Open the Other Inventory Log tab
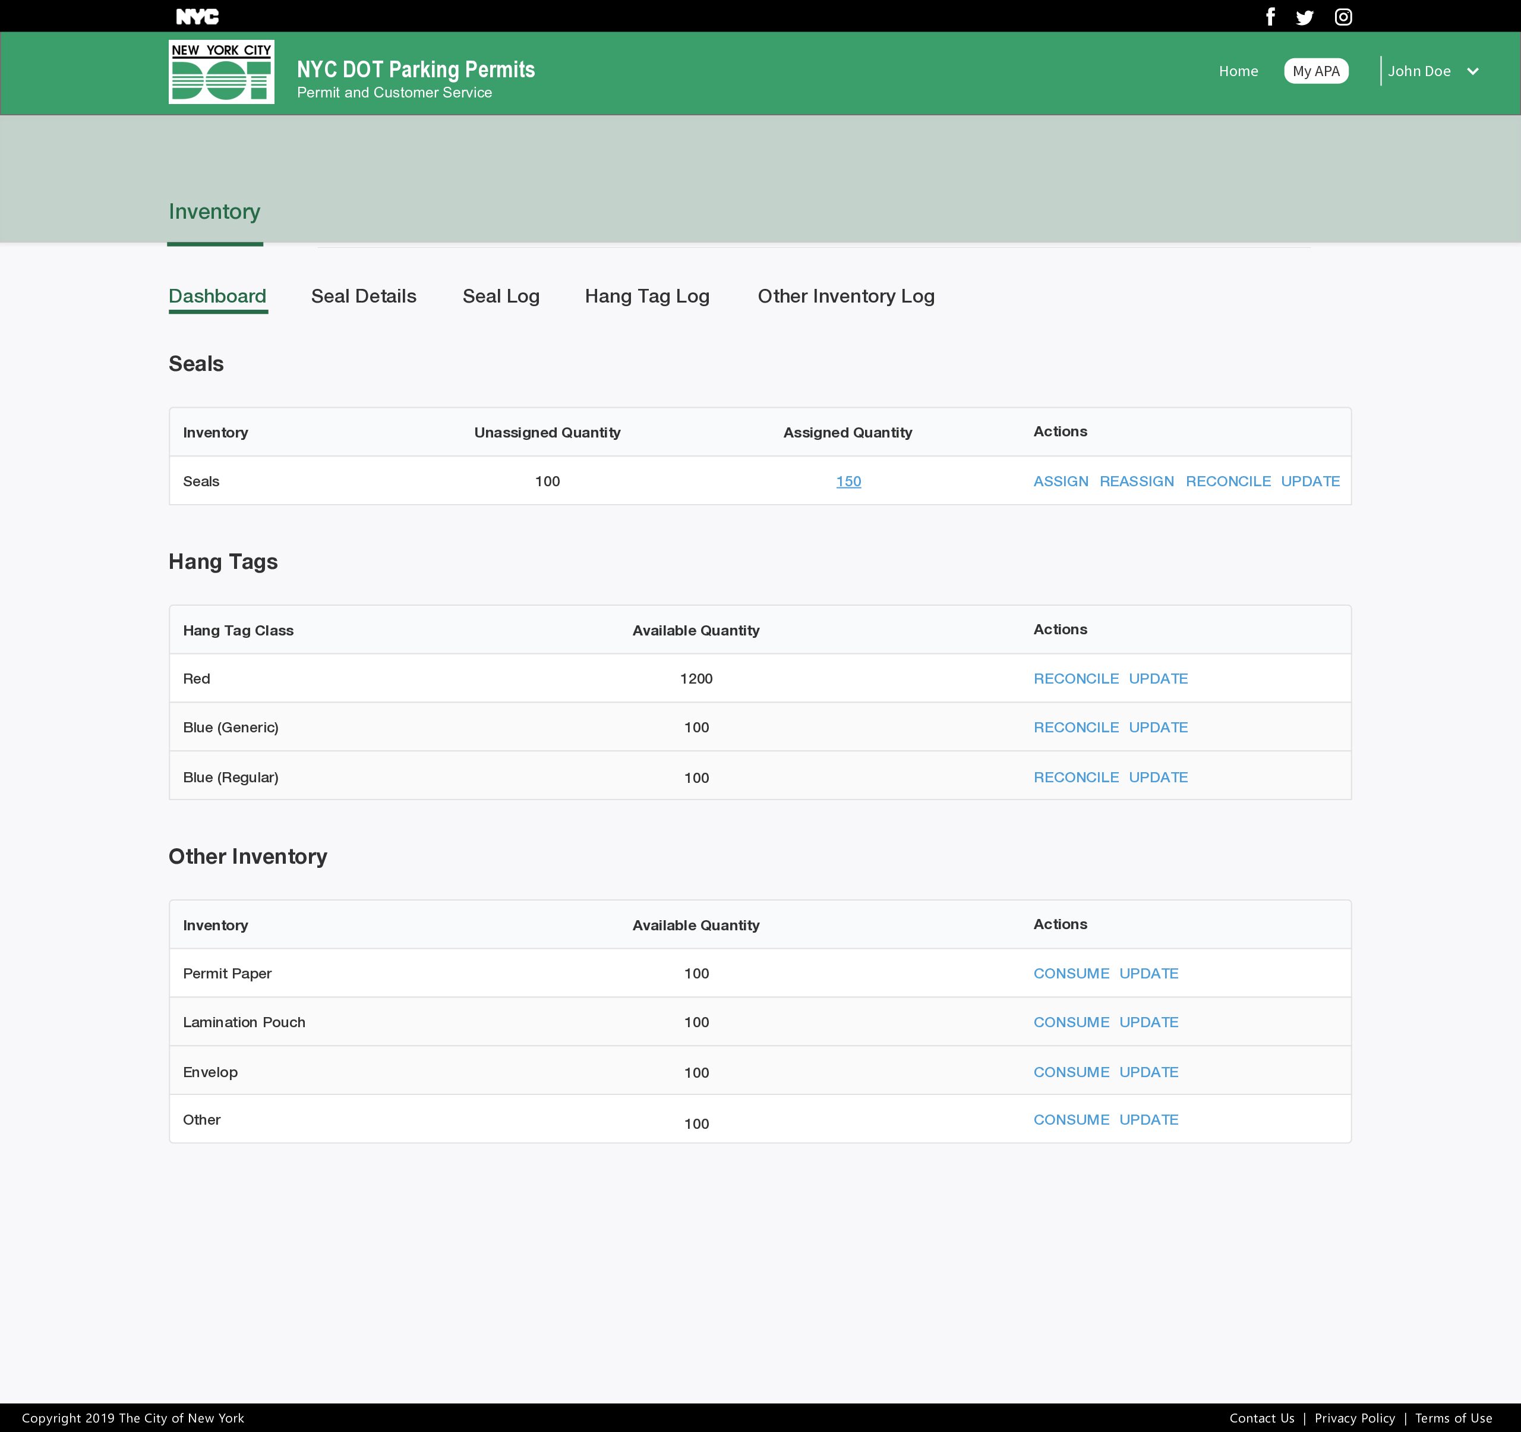Image resolution: width=1521 pixels, height=1432 pixels. [x=845, y=296]
